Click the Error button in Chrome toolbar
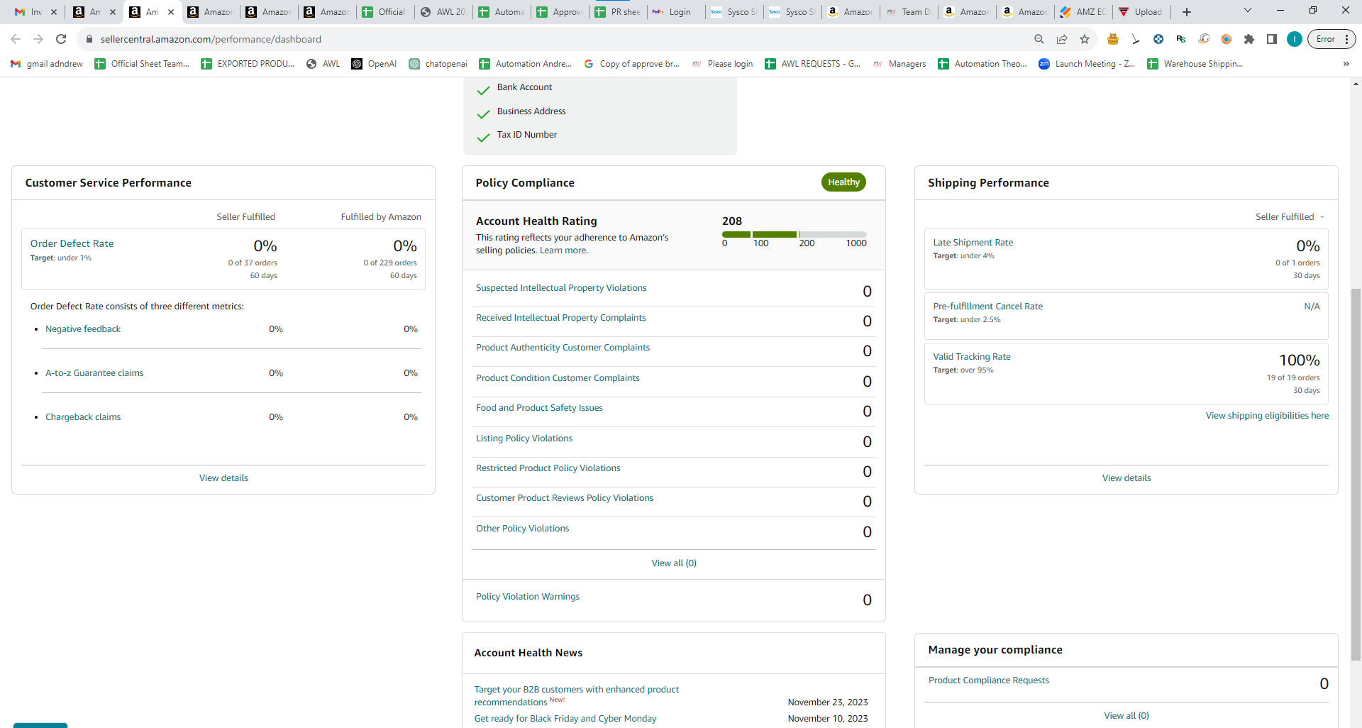 1331,39
